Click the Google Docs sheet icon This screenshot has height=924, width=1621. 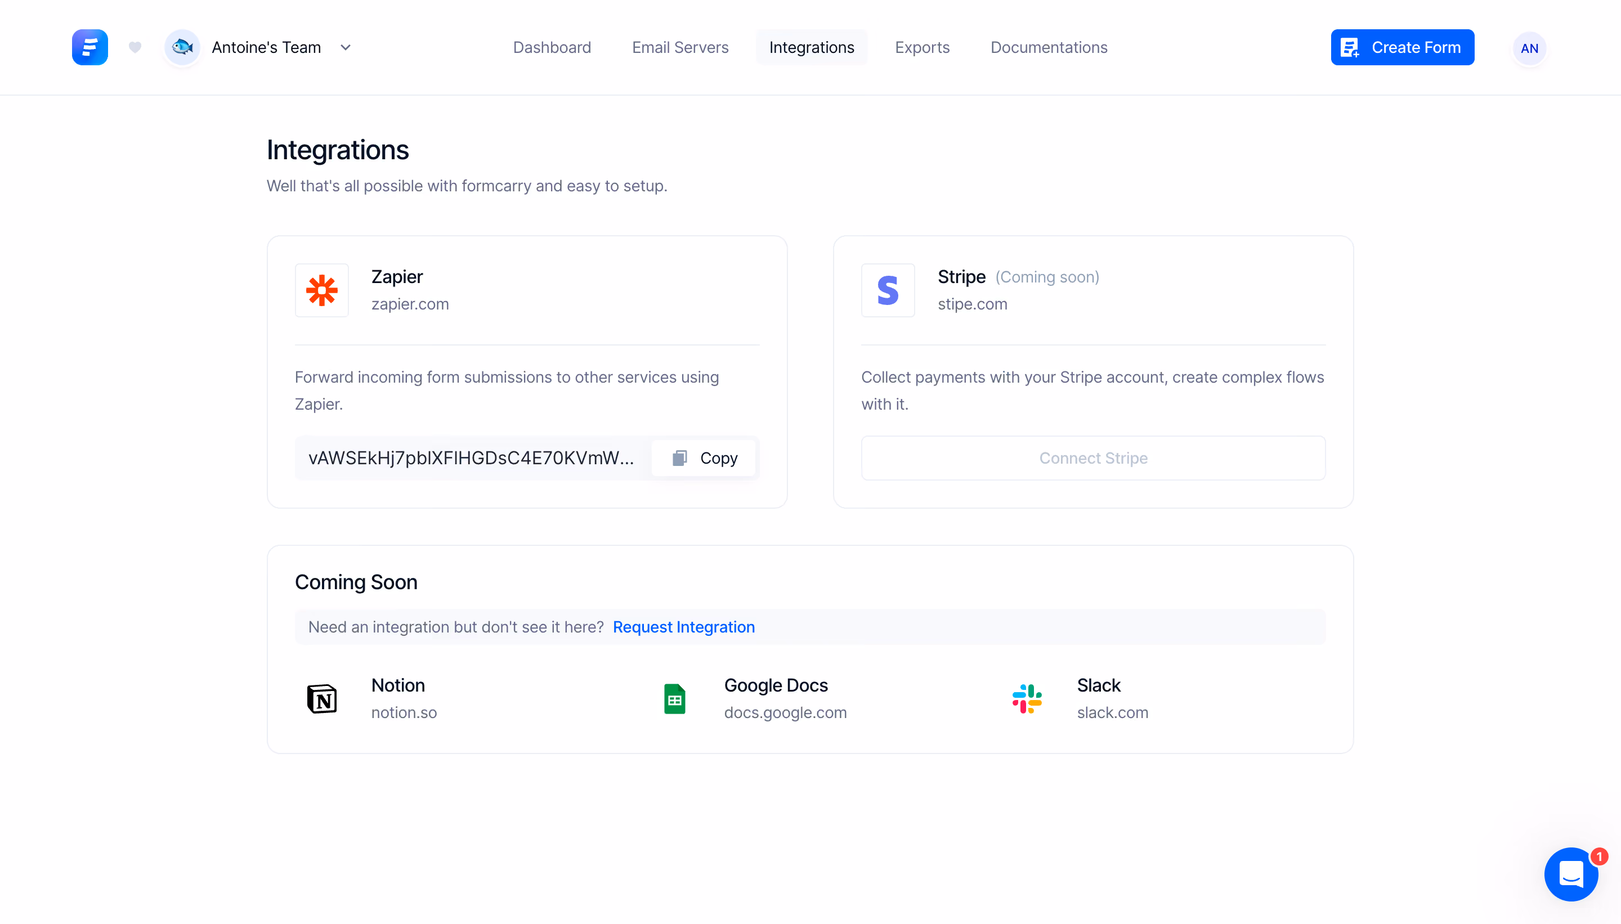(x=674, y=699)
